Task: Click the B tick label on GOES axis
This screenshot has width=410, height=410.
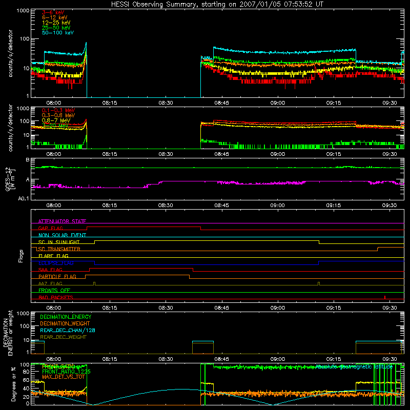Action: click(x=28, y=160)
